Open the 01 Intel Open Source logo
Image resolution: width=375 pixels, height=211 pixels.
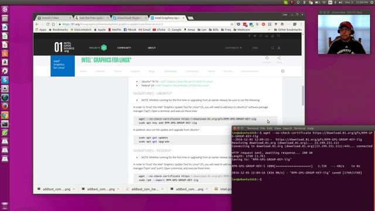pos(64,47)
